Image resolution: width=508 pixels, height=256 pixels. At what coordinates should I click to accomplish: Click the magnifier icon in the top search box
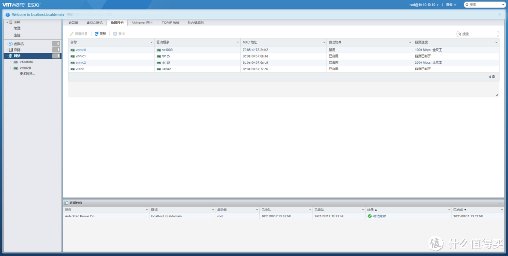point(467,5)
